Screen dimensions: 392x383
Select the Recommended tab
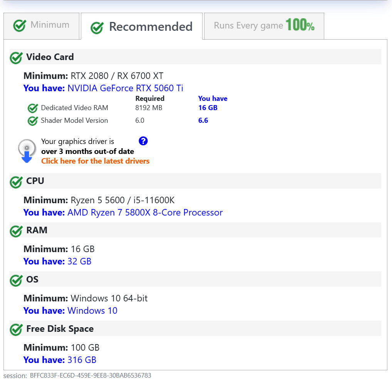pyautogui.click(x=142, y=27)
